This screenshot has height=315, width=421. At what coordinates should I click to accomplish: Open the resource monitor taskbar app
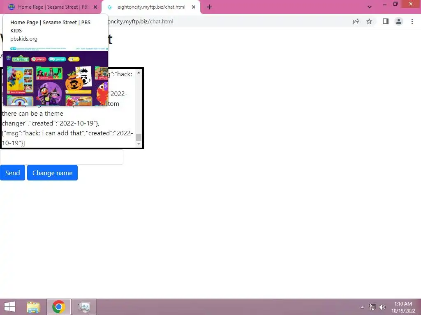84,307
